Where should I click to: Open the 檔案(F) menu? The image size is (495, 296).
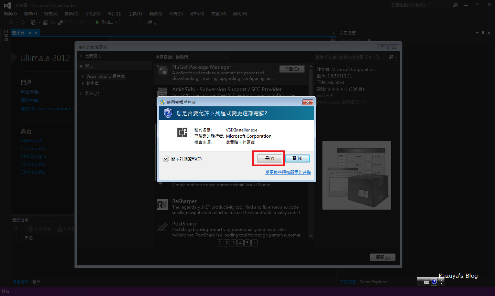10,14
